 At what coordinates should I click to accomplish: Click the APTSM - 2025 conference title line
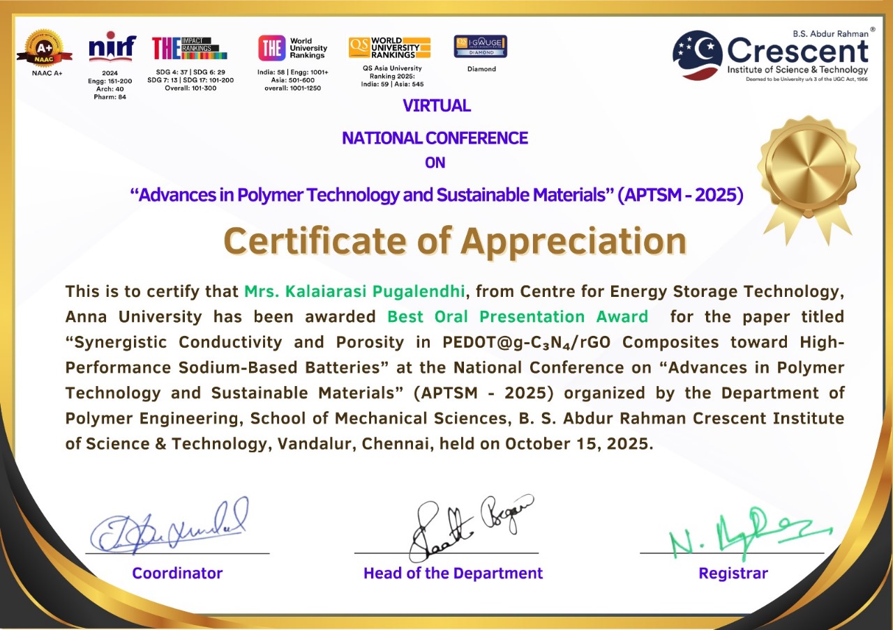[x=437, y=195]
